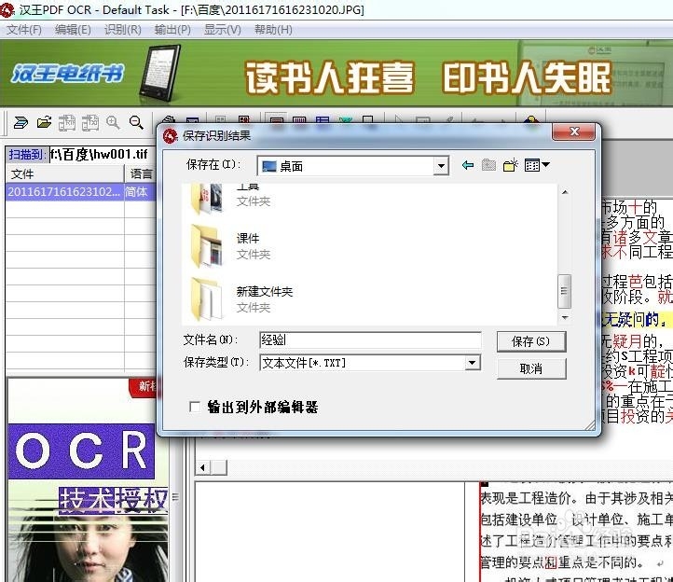Click the grayed page icon beside the open-folder icon
Image resolution: width=673 pixels, height=582 pixels.
pyautogui.click(x=66, y=123)
